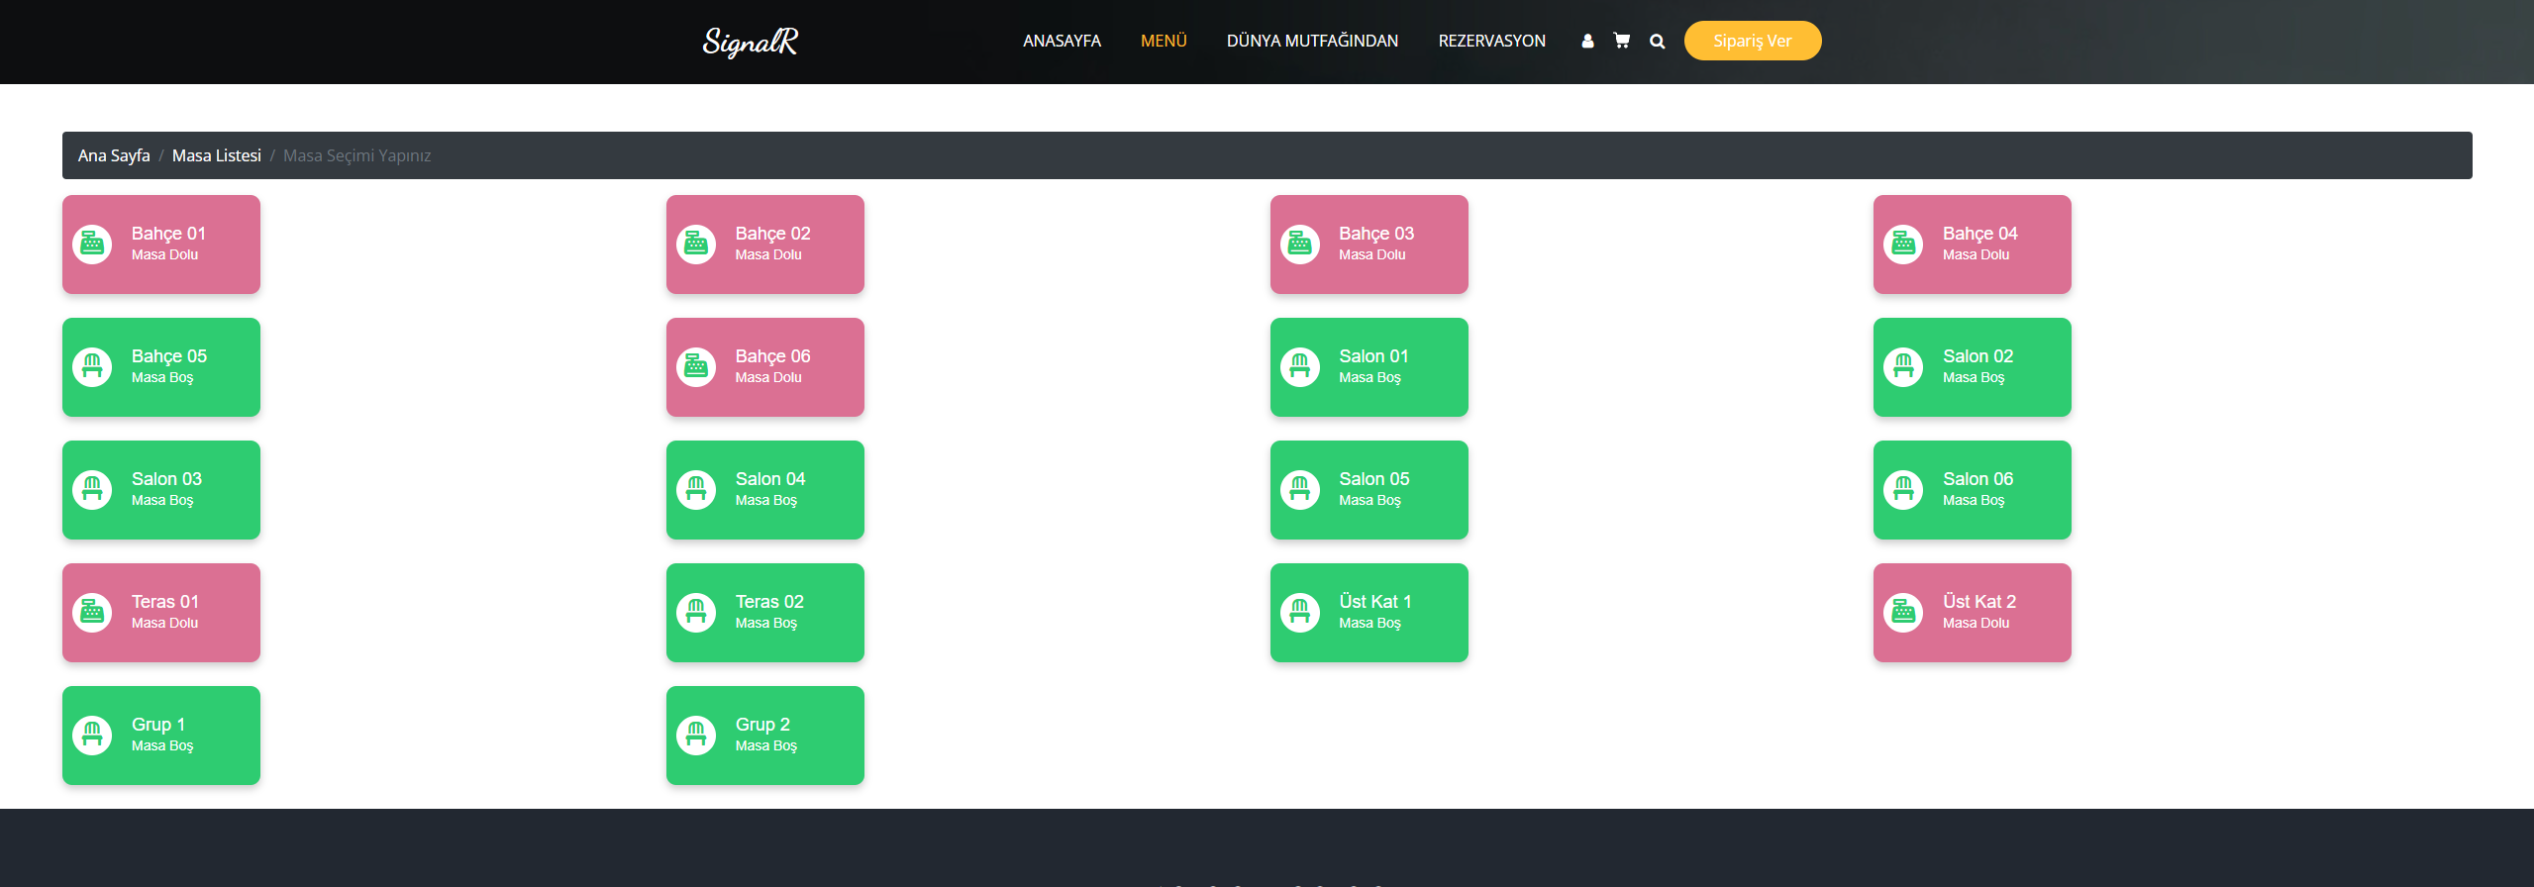Click the chair icon on Salon 04

696,489
